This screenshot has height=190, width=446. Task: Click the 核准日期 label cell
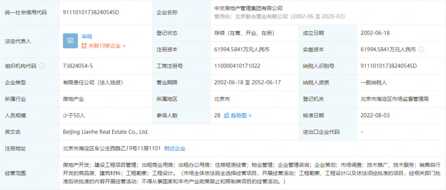click(327, 116)
